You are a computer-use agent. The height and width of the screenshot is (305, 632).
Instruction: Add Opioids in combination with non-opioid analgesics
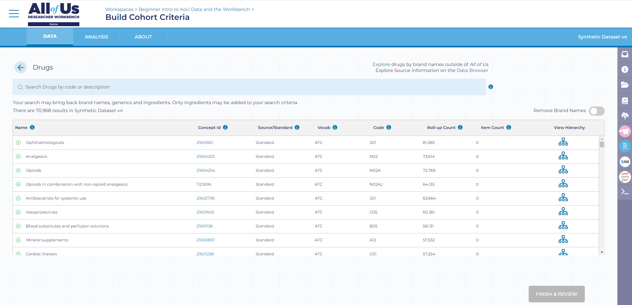click(18, 184)
